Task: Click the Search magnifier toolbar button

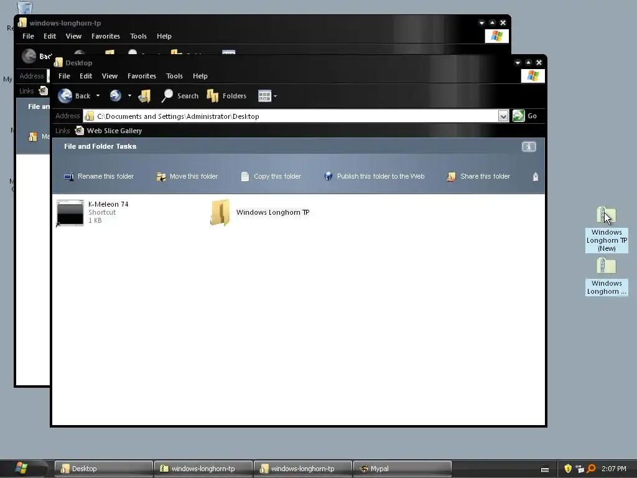Action: click(x=180, y=96)
